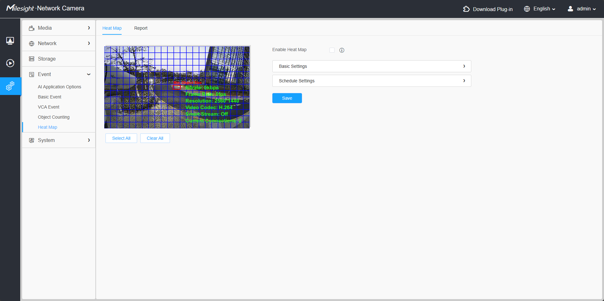The image size is (604, 301).
Task: Select the Settings gear icon in the sidebar
Action: [x=10, y=86]
